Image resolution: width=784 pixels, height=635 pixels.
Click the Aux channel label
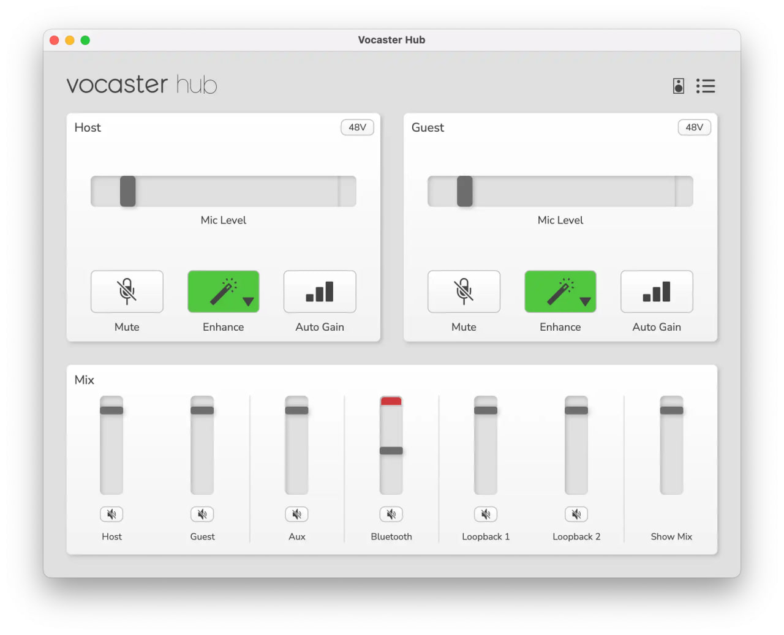tap(296, 536)
